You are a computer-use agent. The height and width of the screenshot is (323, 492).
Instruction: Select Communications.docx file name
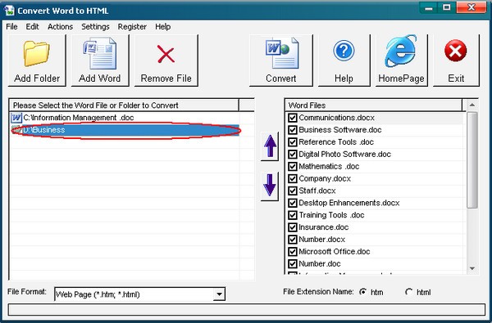pos(337,118)
